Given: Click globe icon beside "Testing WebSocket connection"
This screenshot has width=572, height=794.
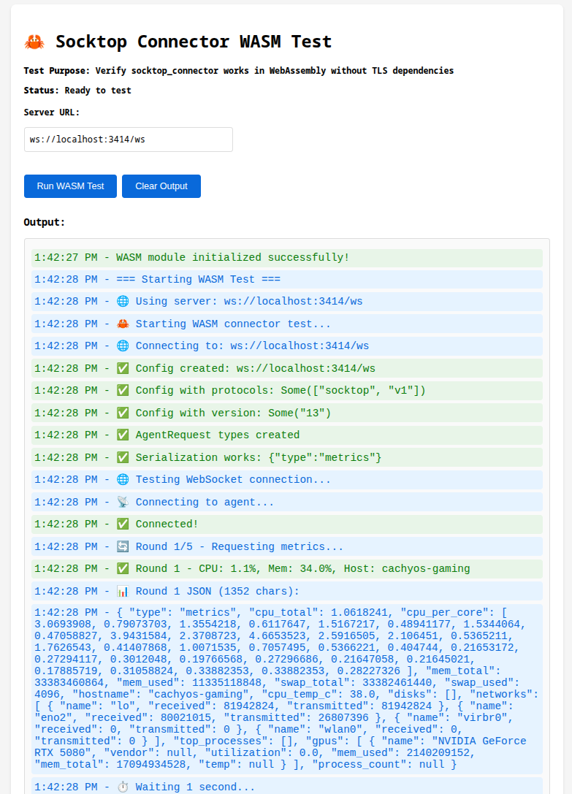Looking at the screenshot, I should 123,479.
